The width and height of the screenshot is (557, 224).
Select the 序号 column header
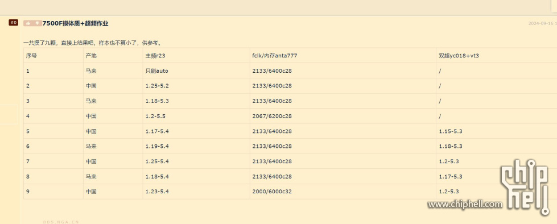click(53, 56)
